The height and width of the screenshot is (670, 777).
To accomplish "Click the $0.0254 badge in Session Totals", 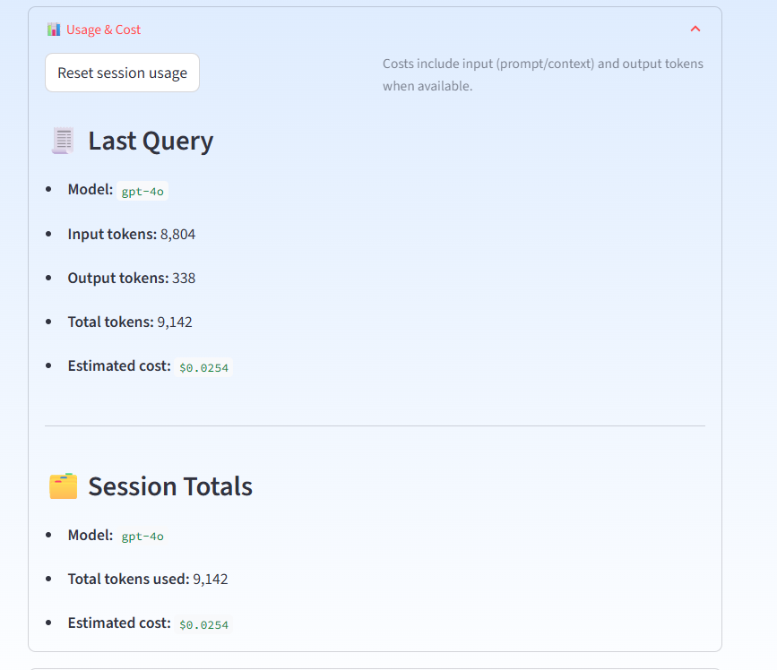I will pos(203,623).
